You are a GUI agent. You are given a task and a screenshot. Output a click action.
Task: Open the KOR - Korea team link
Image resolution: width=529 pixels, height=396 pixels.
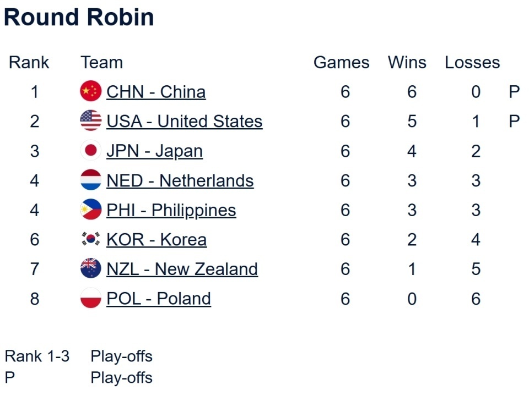[x=156, y=240]
